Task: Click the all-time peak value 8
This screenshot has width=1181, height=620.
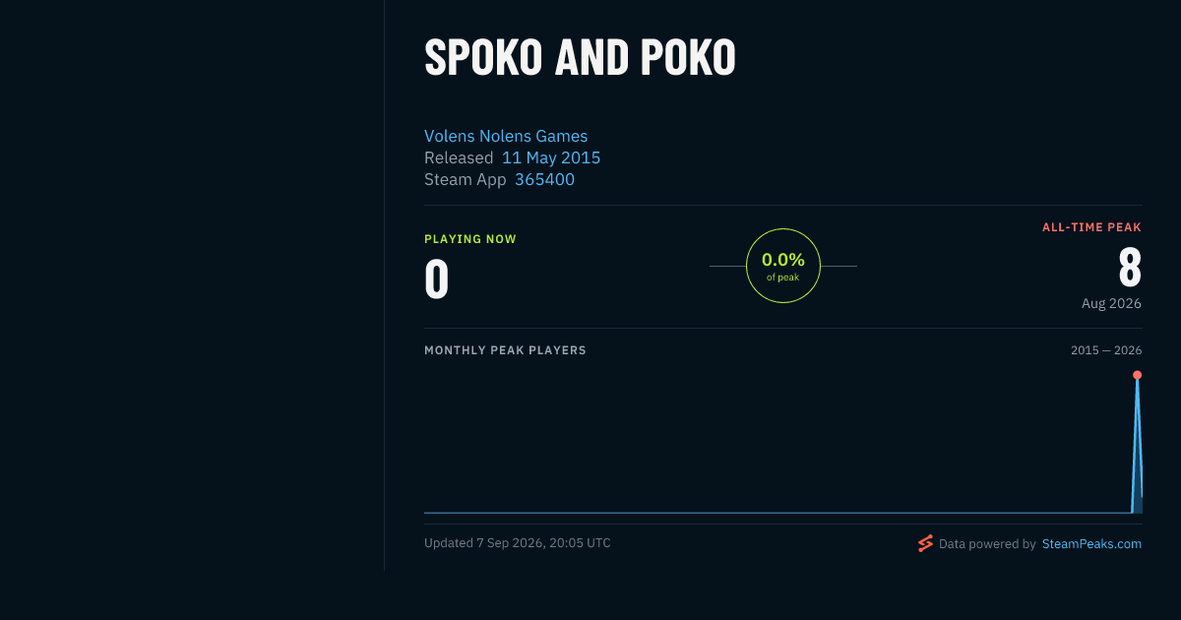Action: (1130, 267)
